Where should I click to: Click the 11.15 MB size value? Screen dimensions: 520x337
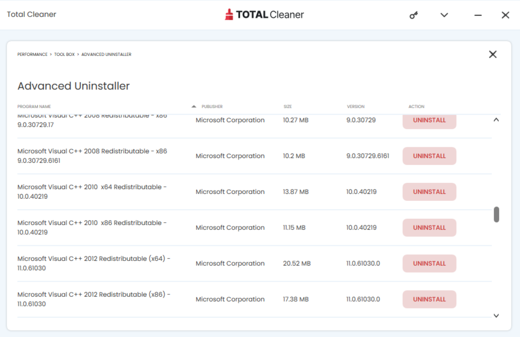294,228
